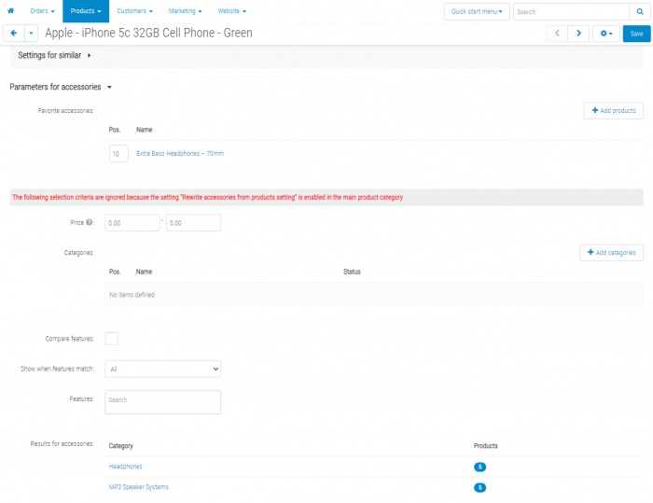653x503 pixels.
Task: Open the Marketing menu
Action: [x=186, y=11]
